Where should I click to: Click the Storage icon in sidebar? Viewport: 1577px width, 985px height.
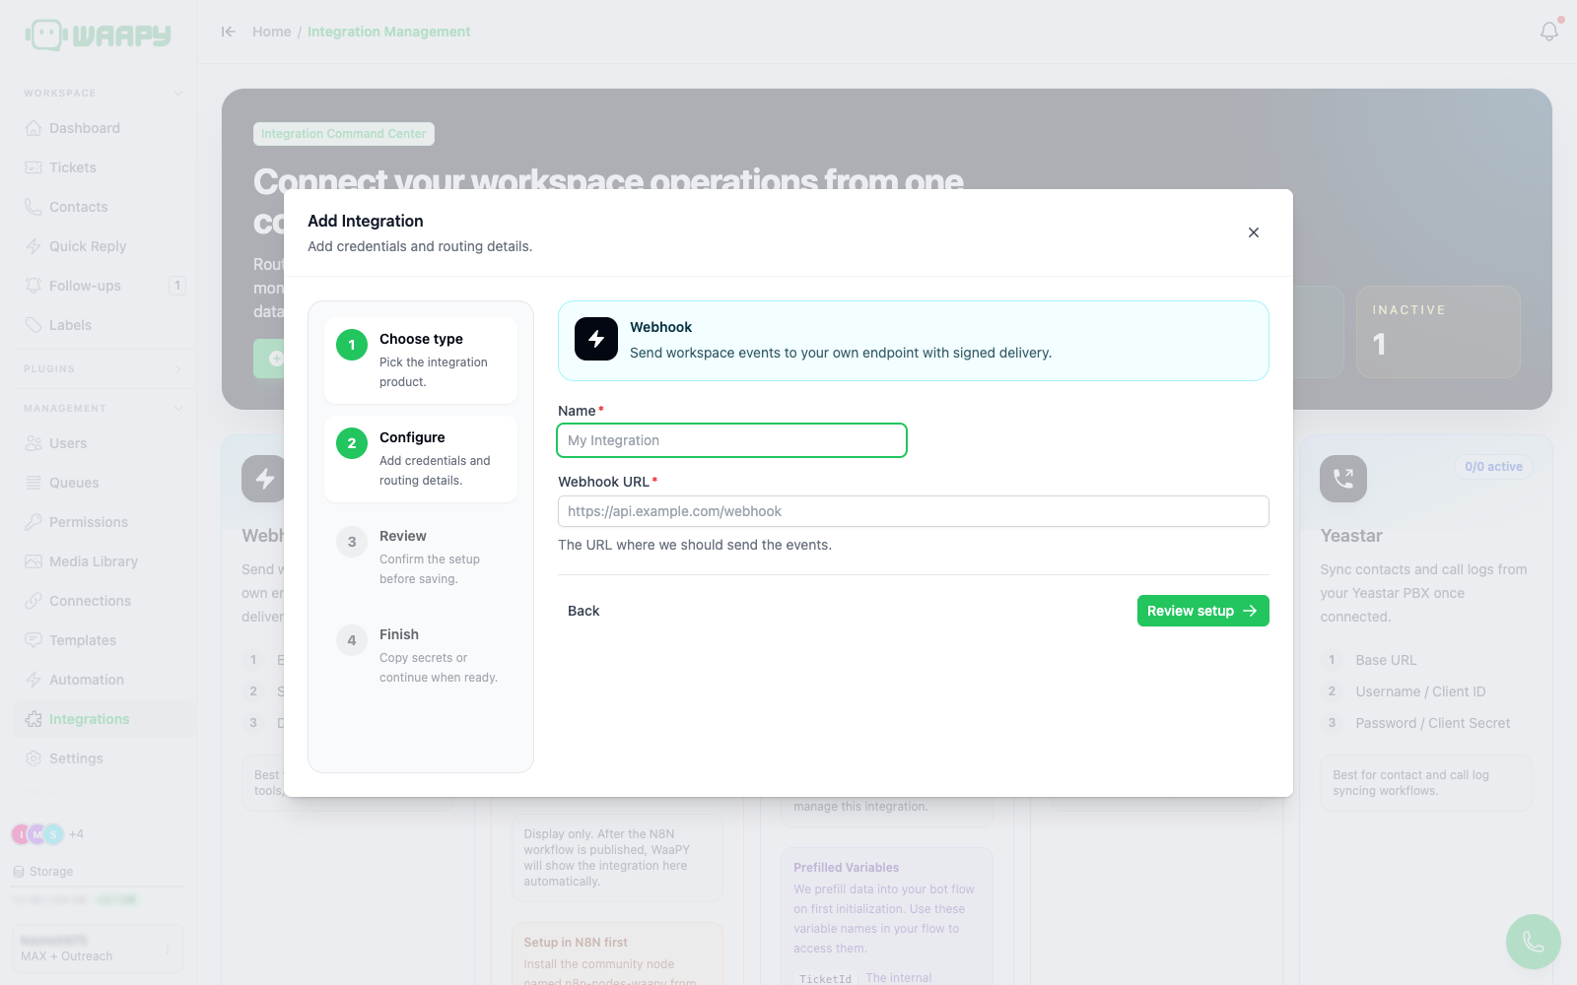click(19, 872)
